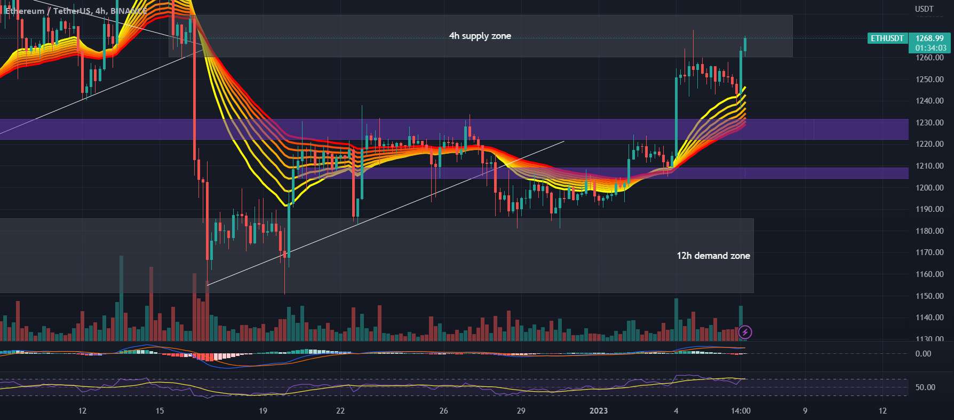Select the gray 12h demand zone rectangle

[377, 256]
